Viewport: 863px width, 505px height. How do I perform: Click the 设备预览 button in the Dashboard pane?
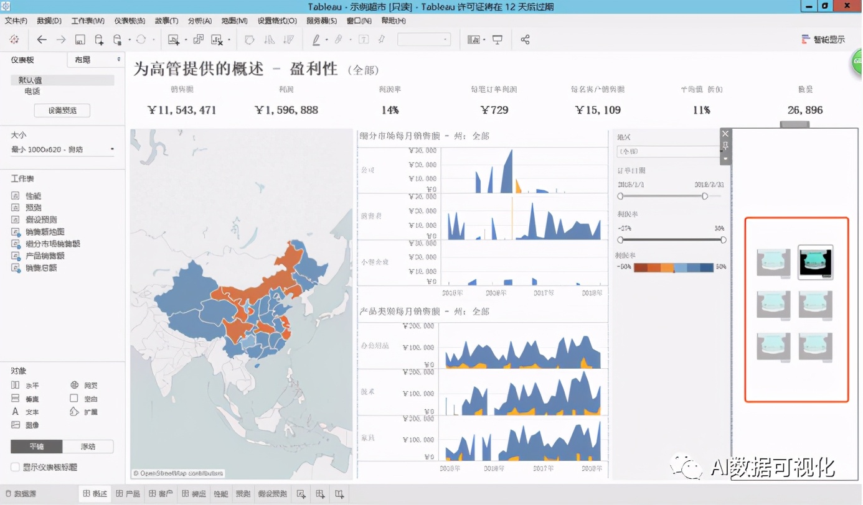tap(62, 109)
